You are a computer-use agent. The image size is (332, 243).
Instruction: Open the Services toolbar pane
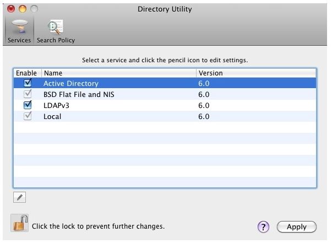(x=19, y=31)
